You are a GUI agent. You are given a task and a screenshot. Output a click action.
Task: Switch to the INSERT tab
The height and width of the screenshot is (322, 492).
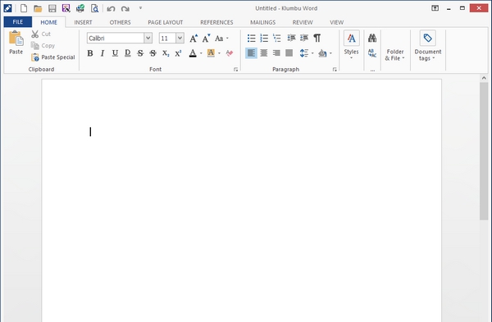[x=83, y=22]
